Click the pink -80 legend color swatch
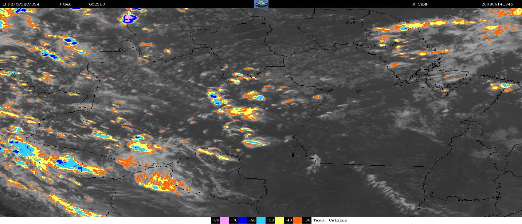522x224 pixels. [x=225, y=220]
